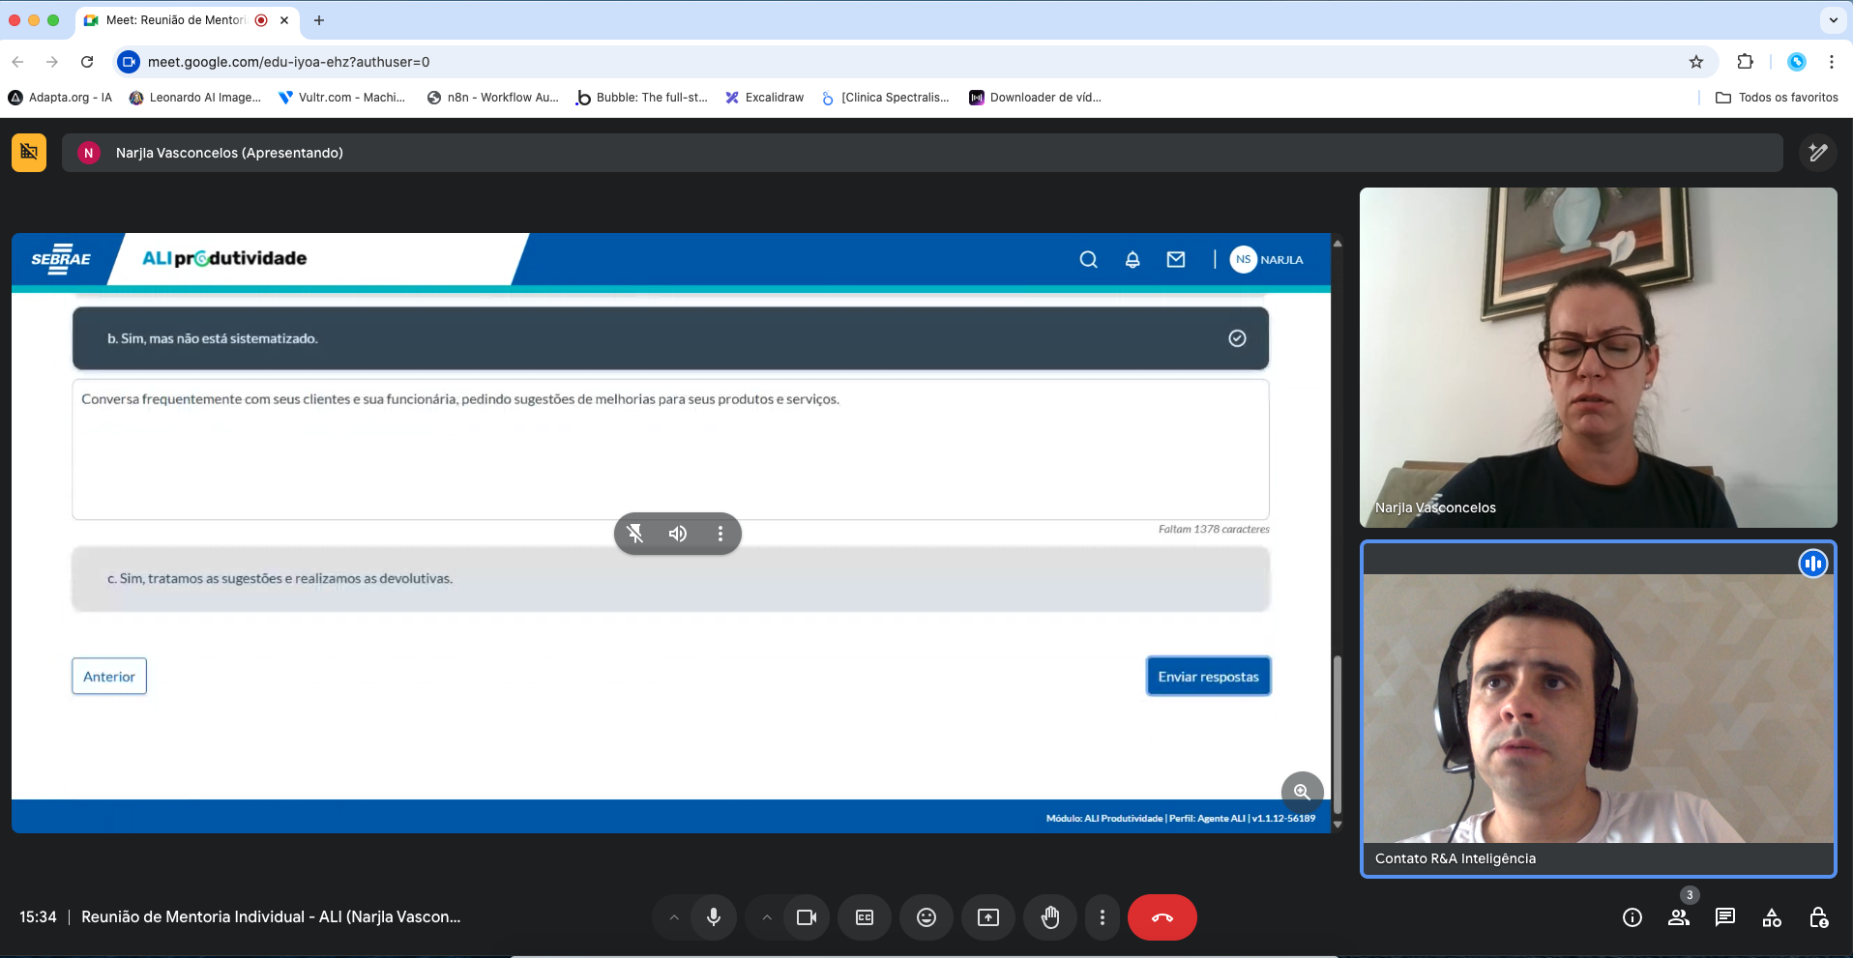The width and height of the screenshot is (1853, 958).
Task: Open notifications bell in ALI header
Action: pyautogui.click(x=1132, y=259)
